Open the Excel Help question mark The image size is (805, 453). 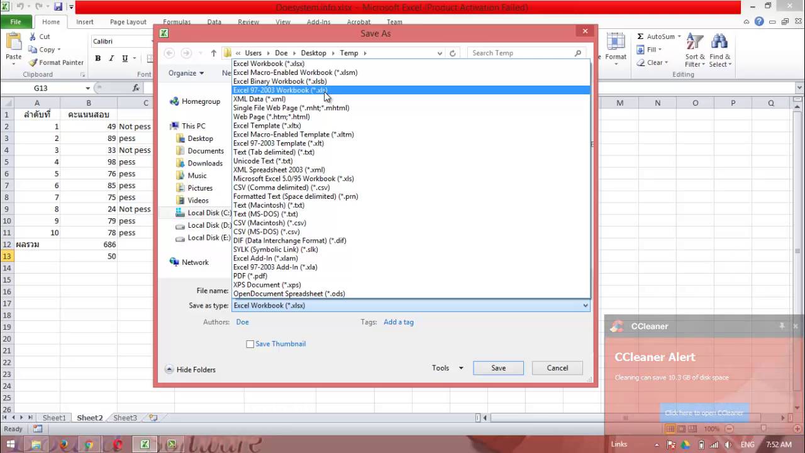pos(759,21)
